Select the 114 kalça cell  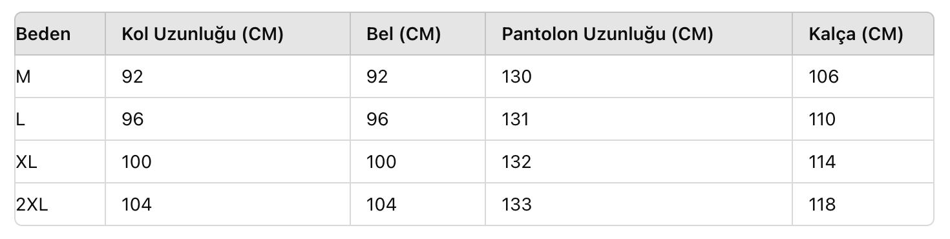pos(822,161)
